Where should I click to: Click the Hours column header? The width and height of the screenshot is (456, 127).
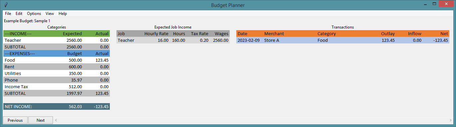pos(179,33)
